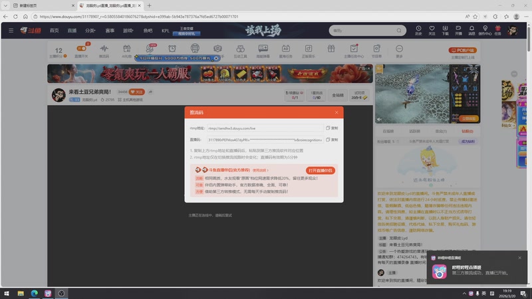Close the 哔哩哔哩直播姬 notification
Screen dimensions: 532x299
tap(520, 258)
